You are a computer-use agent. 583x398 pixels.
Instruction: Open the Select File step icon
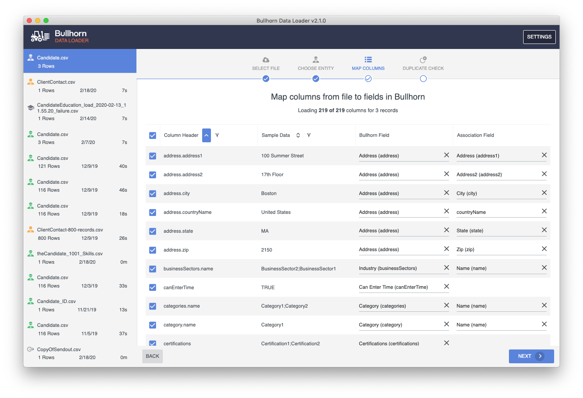(266, 60)
